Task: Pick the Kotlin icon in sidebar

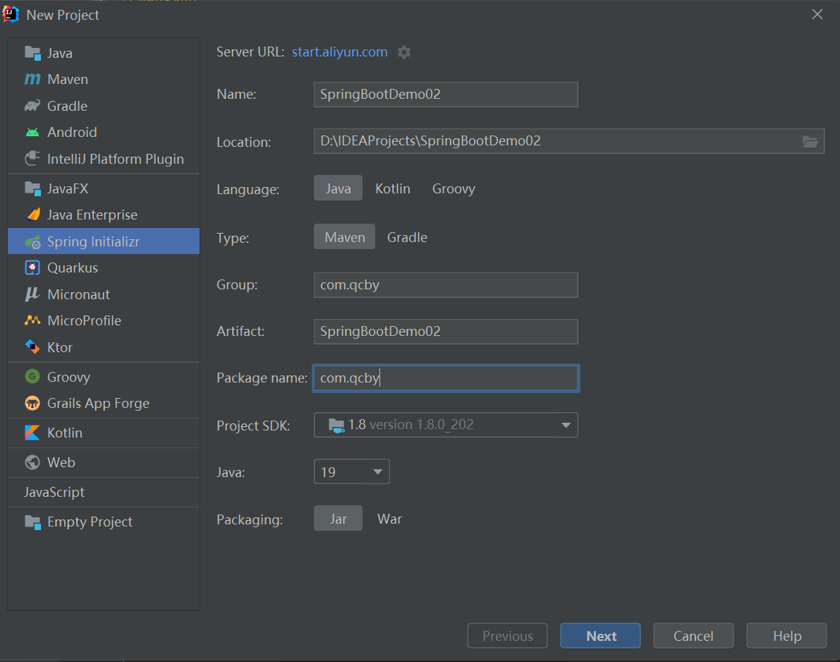Action: click(x=32, y=433)
